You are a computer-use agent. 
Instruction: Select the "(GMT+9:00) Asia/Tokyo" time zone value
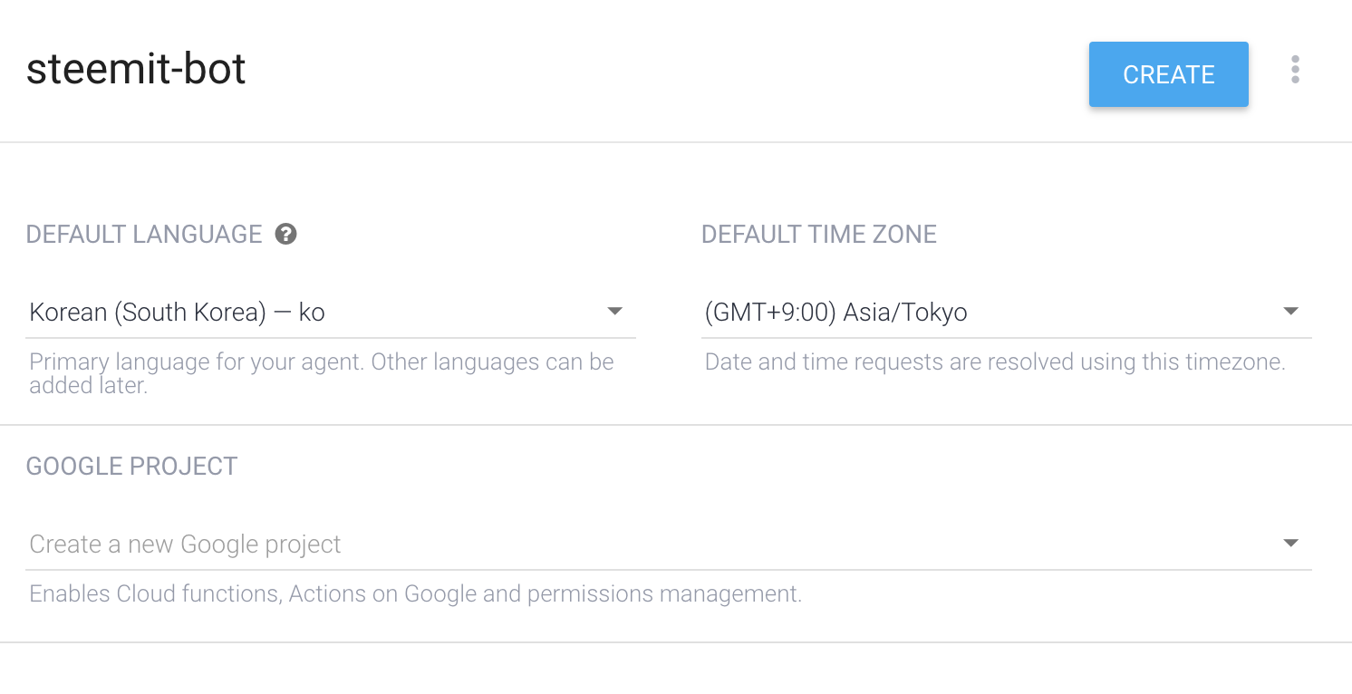[835, 313]
